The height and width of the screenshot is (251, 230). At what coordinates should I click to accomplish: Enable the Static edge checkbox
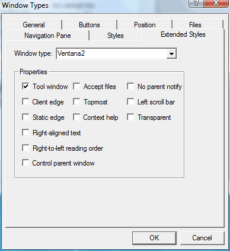coord(25,117)
